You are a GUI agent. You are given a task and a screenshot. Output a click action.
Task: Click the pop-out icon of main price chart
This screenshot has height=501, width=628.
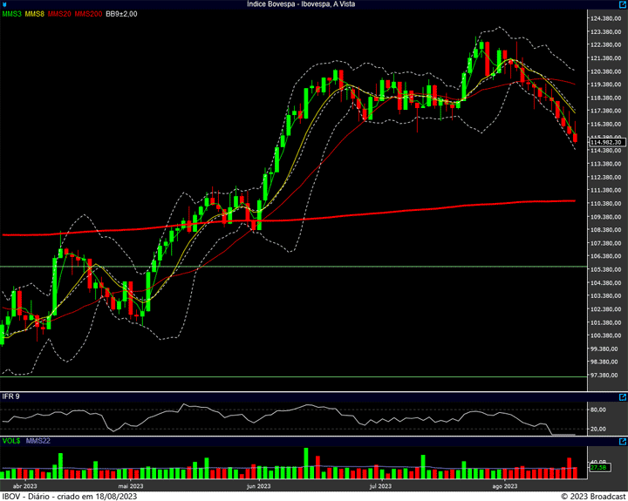click(622, 4)
